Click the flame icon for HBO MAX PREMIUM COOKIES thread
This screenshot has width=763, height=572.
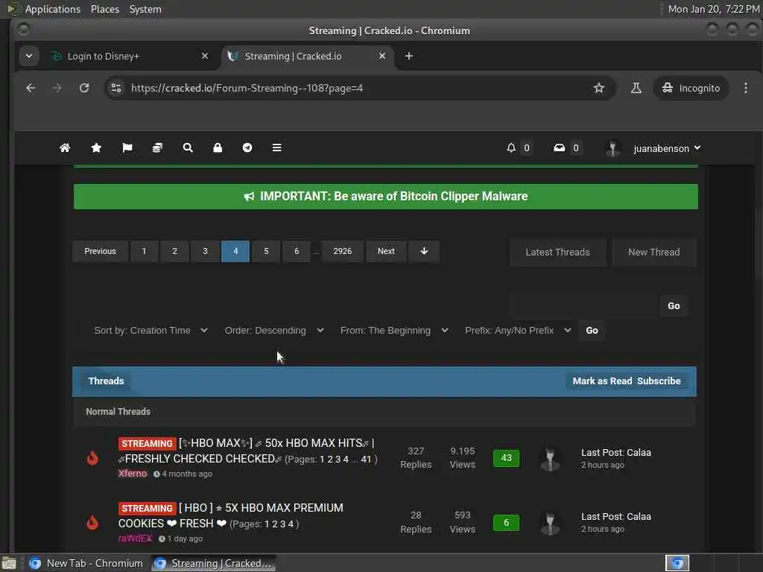92,522
